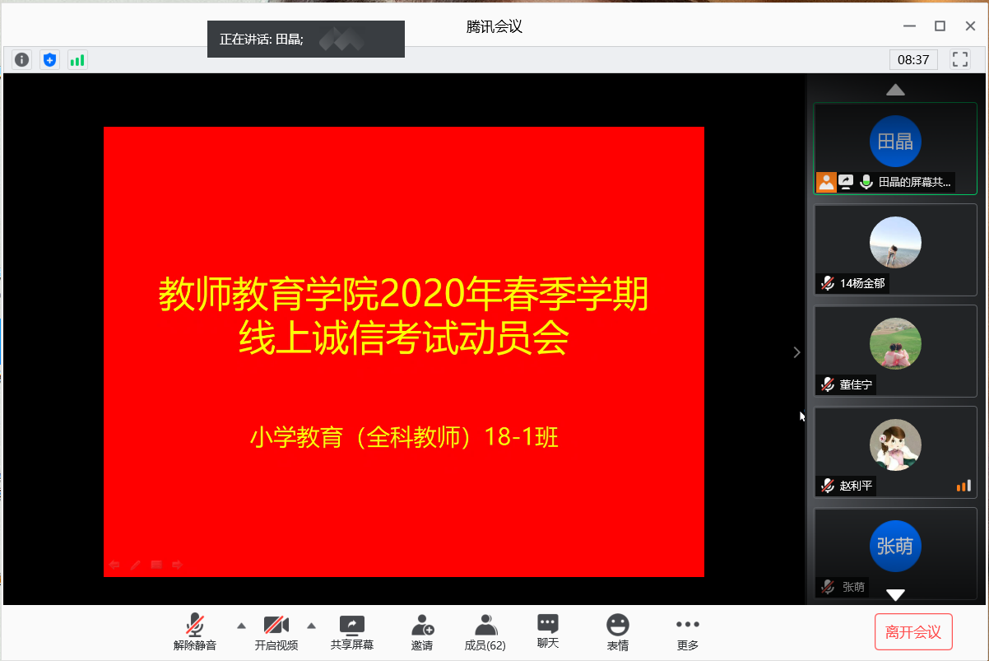Enter full screen mode
This screenshot has height=661, width=989.
(959, 59)
